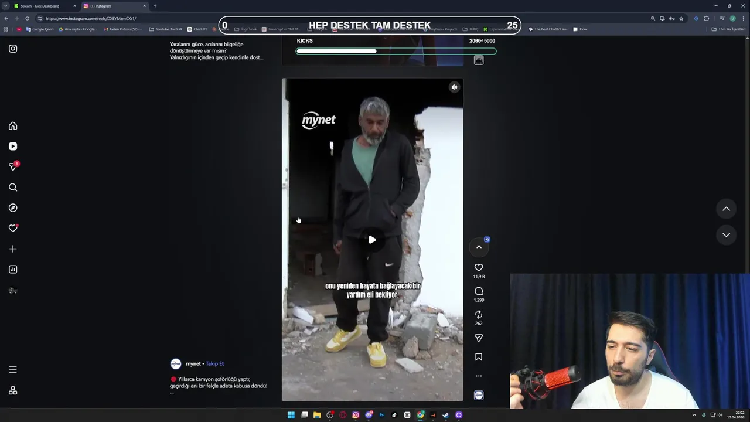
Task: Open notifications heart icon in sidebar
Action: pos(13,229)
